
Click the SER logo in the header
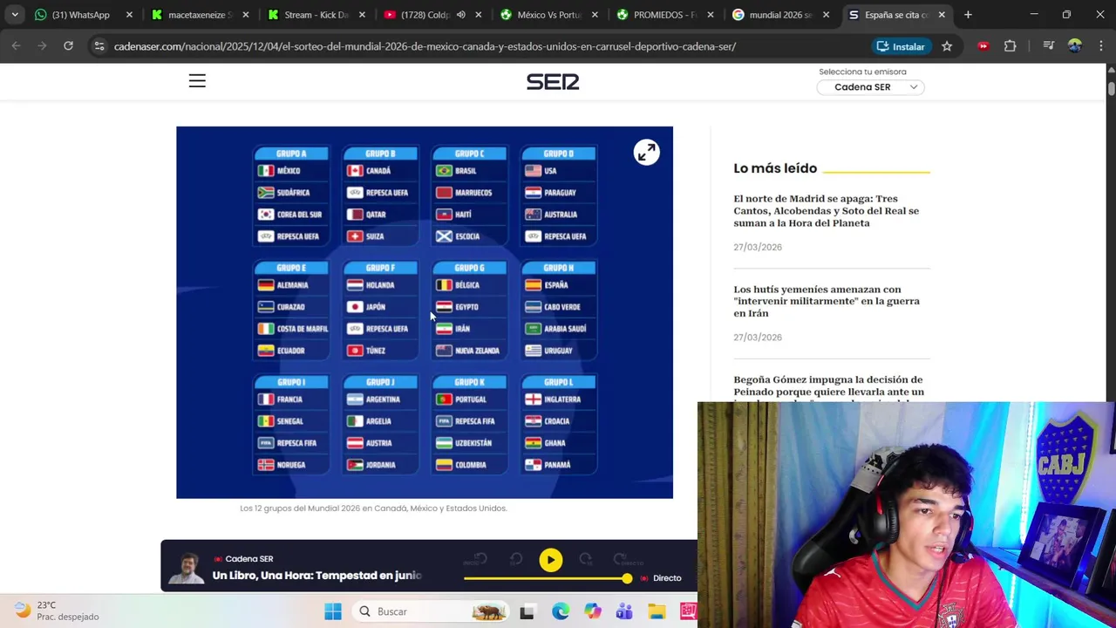553,81
